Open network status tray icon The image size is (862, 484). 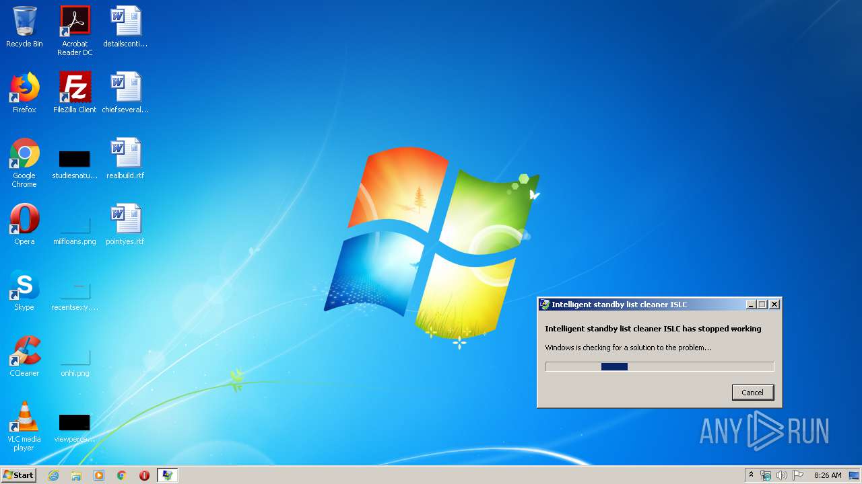point(766,475)
